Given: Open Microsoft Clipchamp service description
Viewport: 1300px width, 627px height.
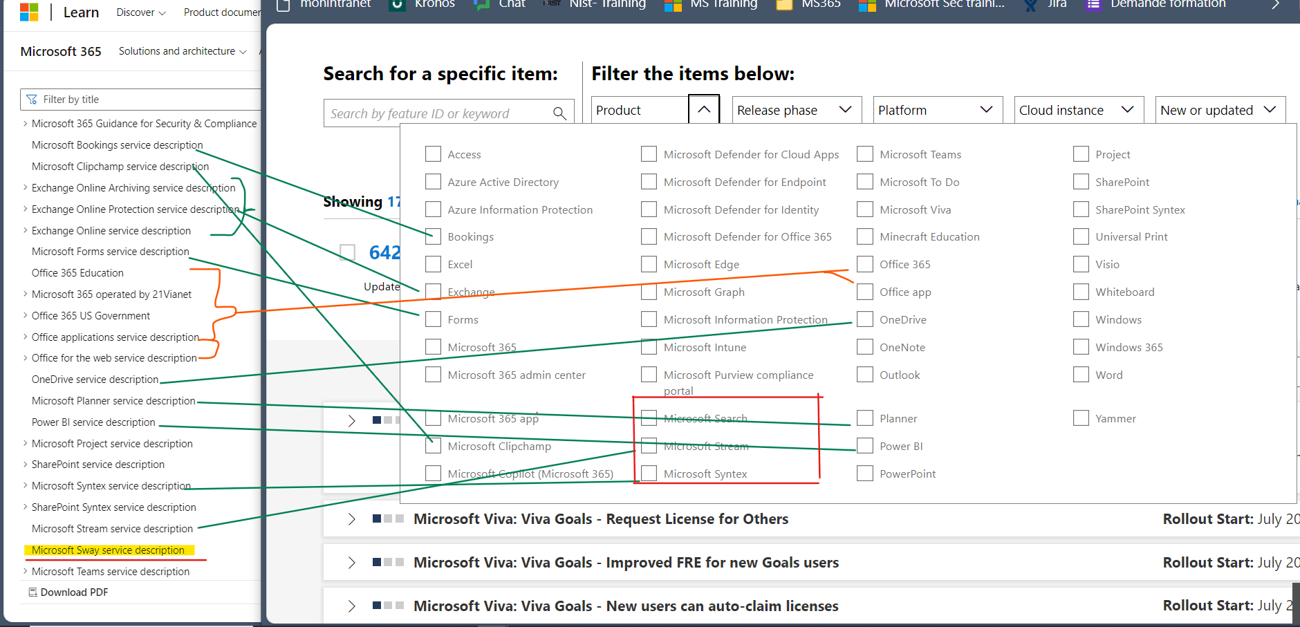Looking at the screenshot, I should click(120, 167).
